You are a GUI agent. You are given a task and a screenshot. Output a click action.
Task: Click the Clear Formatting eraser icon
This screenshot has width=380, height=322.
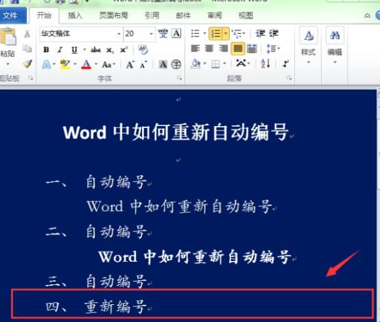(143, 49)
